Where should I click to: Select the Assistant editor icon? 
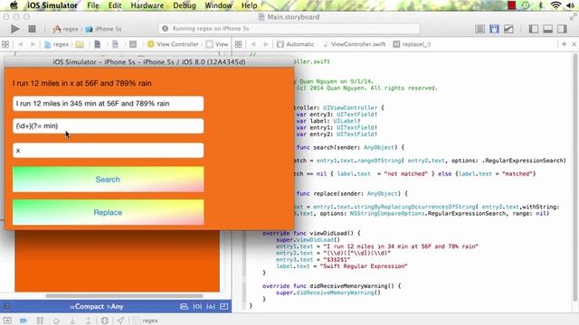click(494, 29)
